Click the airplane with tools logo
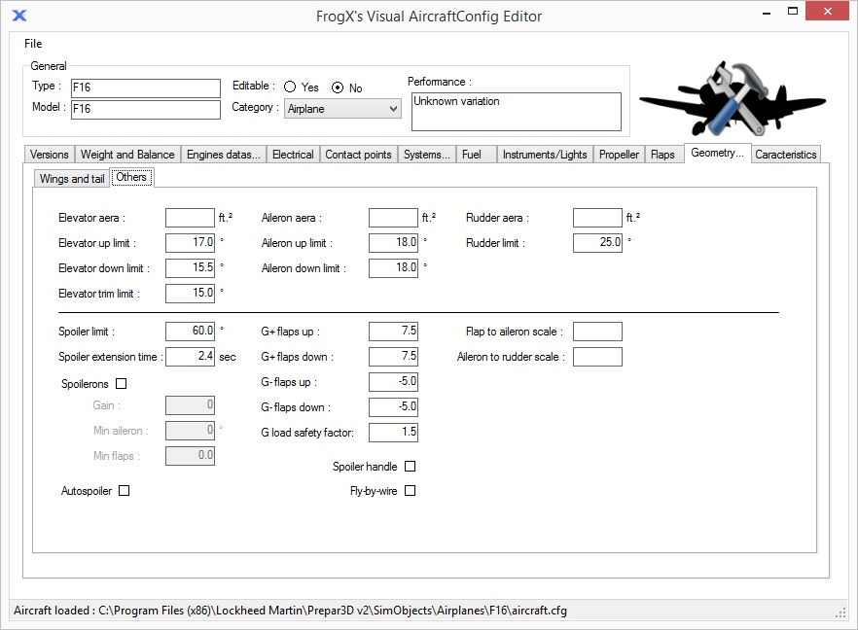The image size is (858, 630). point(733,99)
